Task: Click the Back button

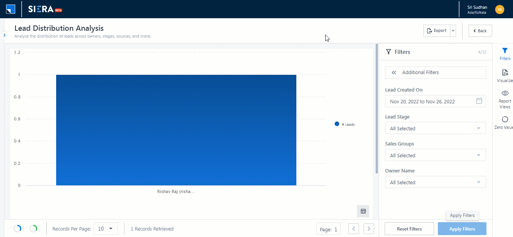Action: [x=480, y=31]
